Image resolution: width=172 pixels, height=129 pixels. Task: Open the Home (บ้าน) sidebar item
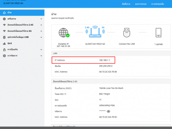(22, 12)
